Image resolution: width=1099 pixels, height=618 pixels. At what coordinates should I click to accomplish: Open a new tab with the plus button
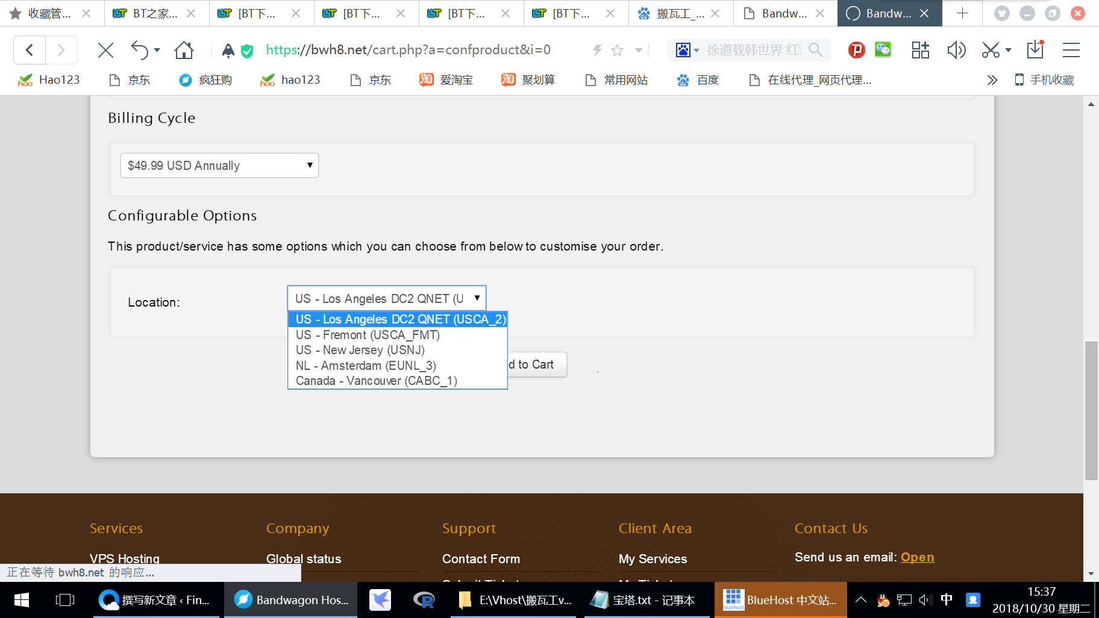point(962,13)
